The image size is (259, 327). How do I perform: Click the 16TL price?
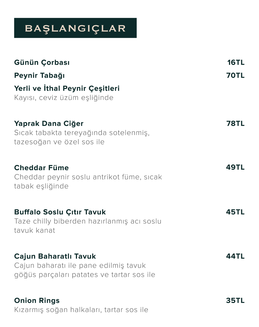[x=236, y=62]
